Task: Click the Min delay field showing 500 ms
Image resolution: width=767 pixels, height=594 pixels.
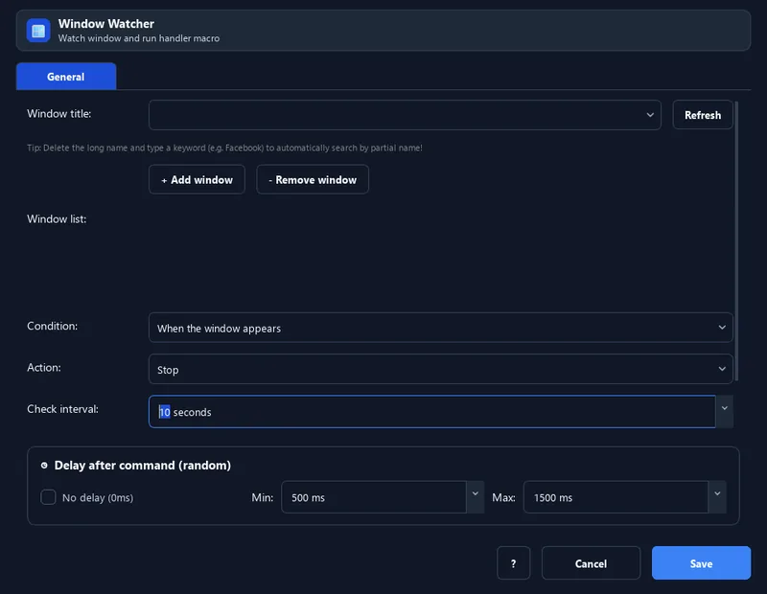Action: point(374,497)
